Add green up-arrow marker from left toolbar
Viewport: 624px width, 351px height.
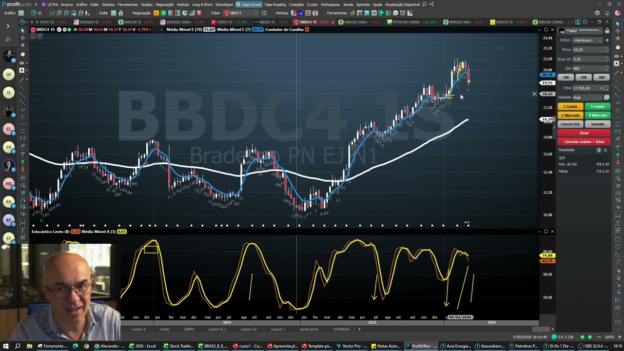coord(22,162)
